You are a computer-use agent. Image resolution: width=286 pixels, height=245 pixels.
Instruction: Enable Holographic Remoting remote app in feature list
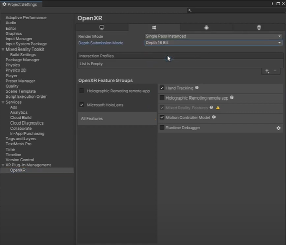[162, 98]
